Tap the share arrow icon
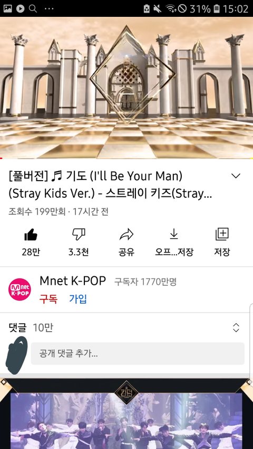This screenshot has height=449, width=253. [126, 234]
